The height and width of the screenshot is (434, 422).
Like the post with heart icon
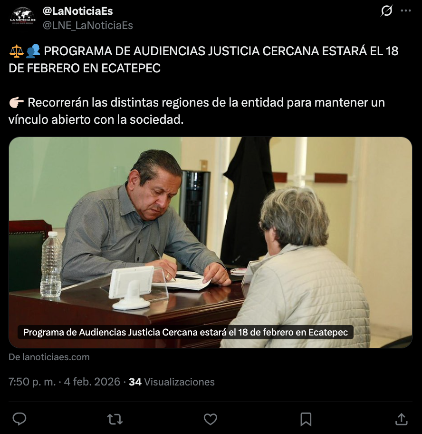click(x=211, y=419)
